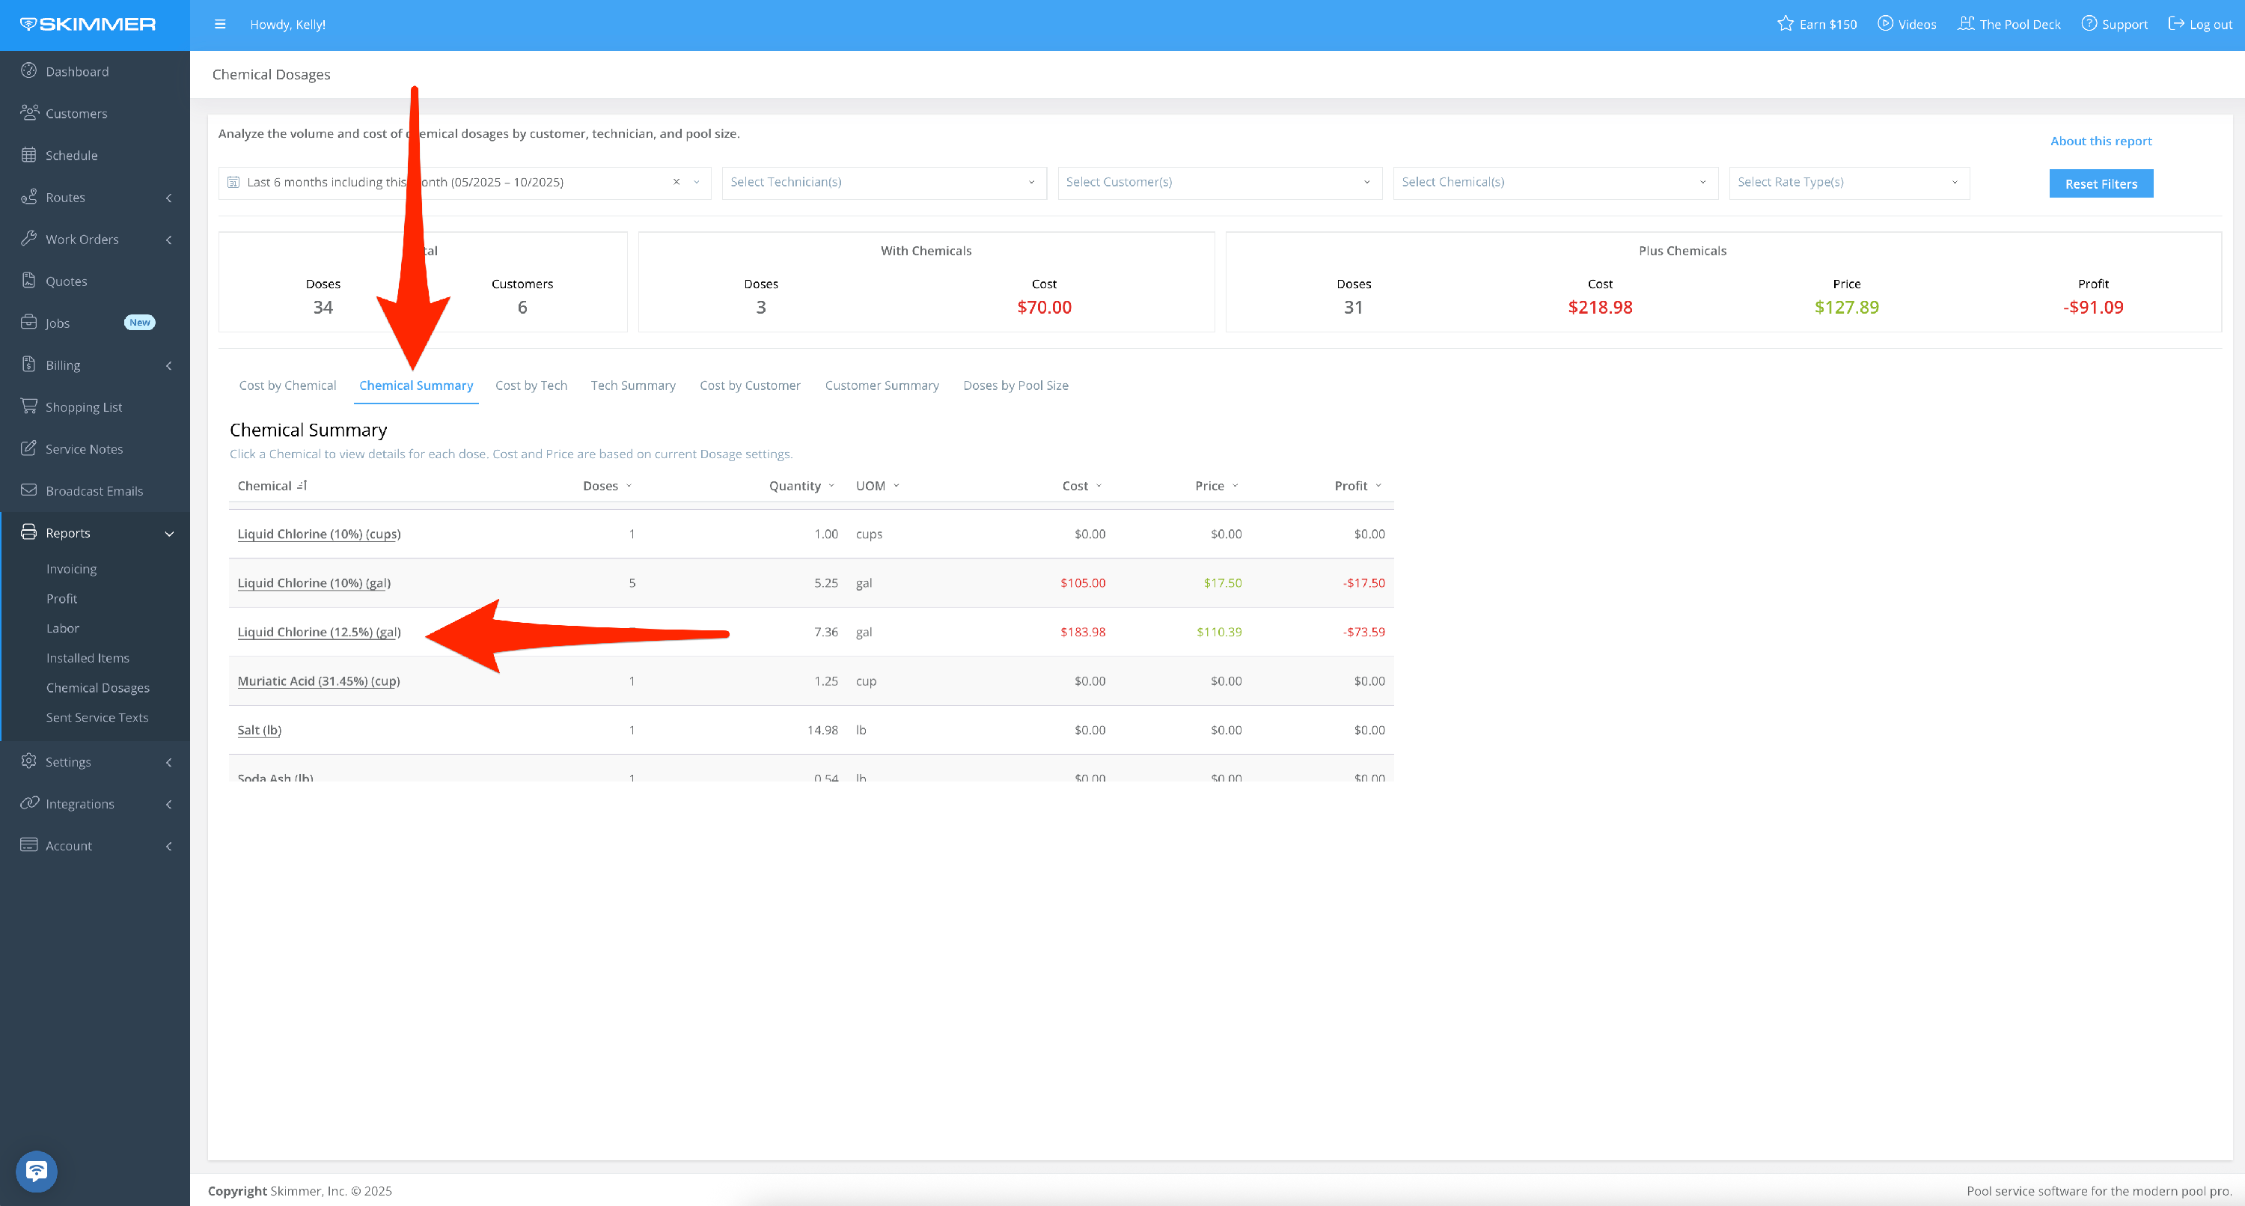Open the Shopping List cart icon
This screenshot has width=2245, height=1206.
pos(28,406)
